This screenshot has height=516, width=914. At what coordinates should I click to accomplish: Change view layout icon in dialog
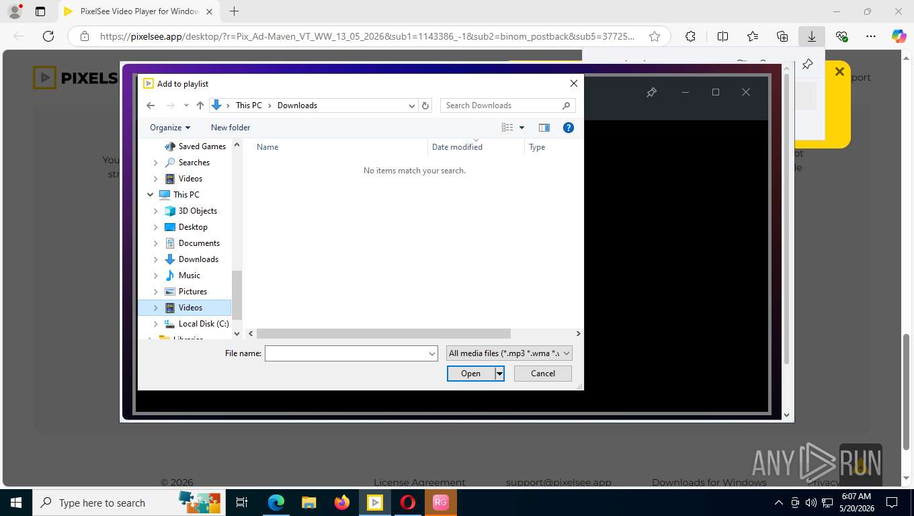(x=507, y=128)
